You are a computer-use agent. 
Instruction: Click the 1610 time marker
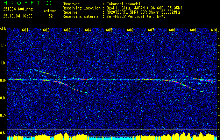click(213, 30)
